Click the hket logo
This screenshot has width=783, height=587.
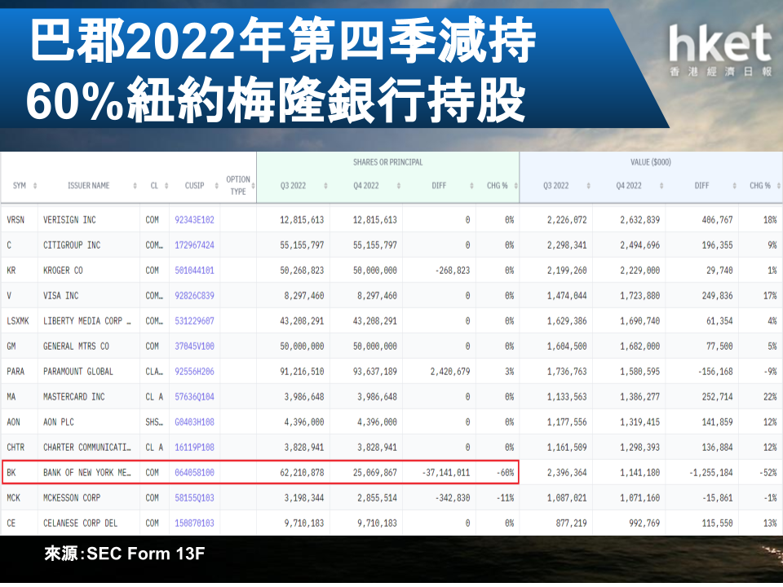(720, 50)
